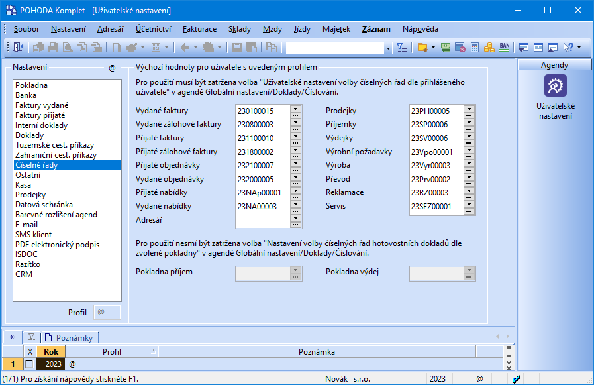Screen dimensions: 594x385
Task: Sort by the Profil column header
Action: coord(112,352)
